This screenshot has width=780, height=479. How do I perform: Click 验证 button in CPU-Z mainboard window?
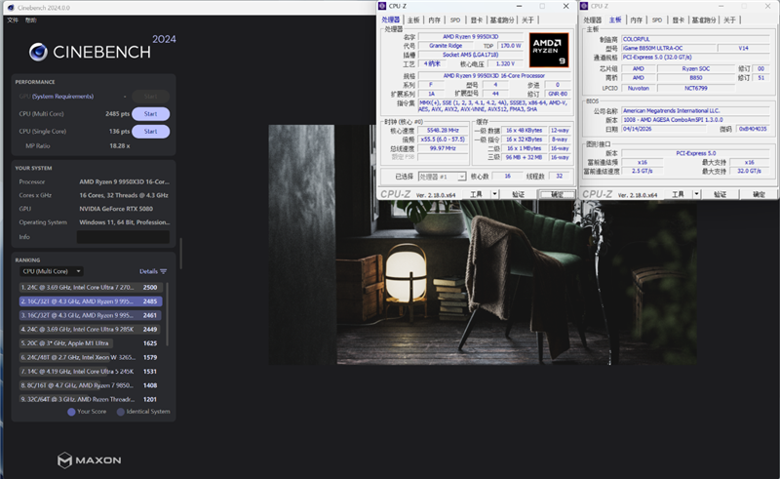point(721,194)
